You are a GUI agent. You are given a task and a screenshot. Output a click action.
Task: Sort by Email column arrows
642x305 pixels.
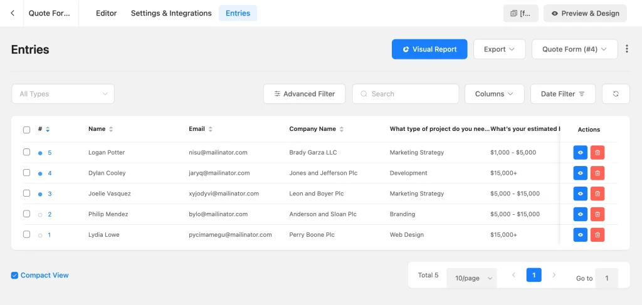tap(211, 129)
